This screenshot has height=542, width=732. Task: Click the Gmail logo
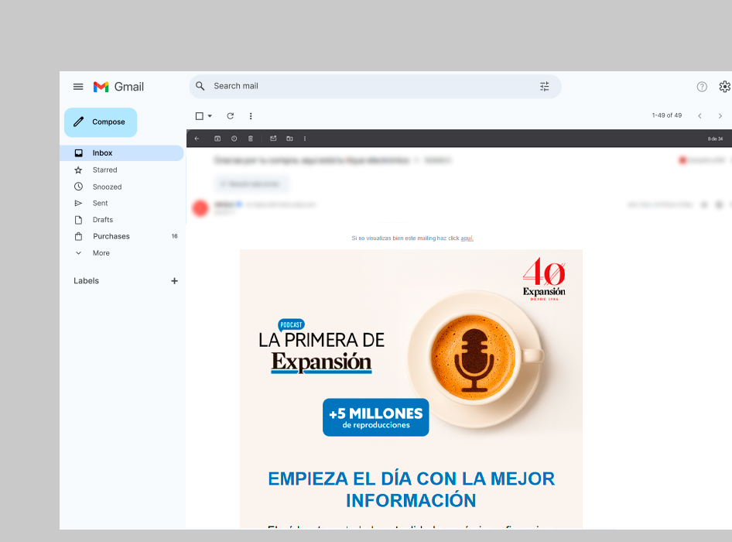point(118,87)
